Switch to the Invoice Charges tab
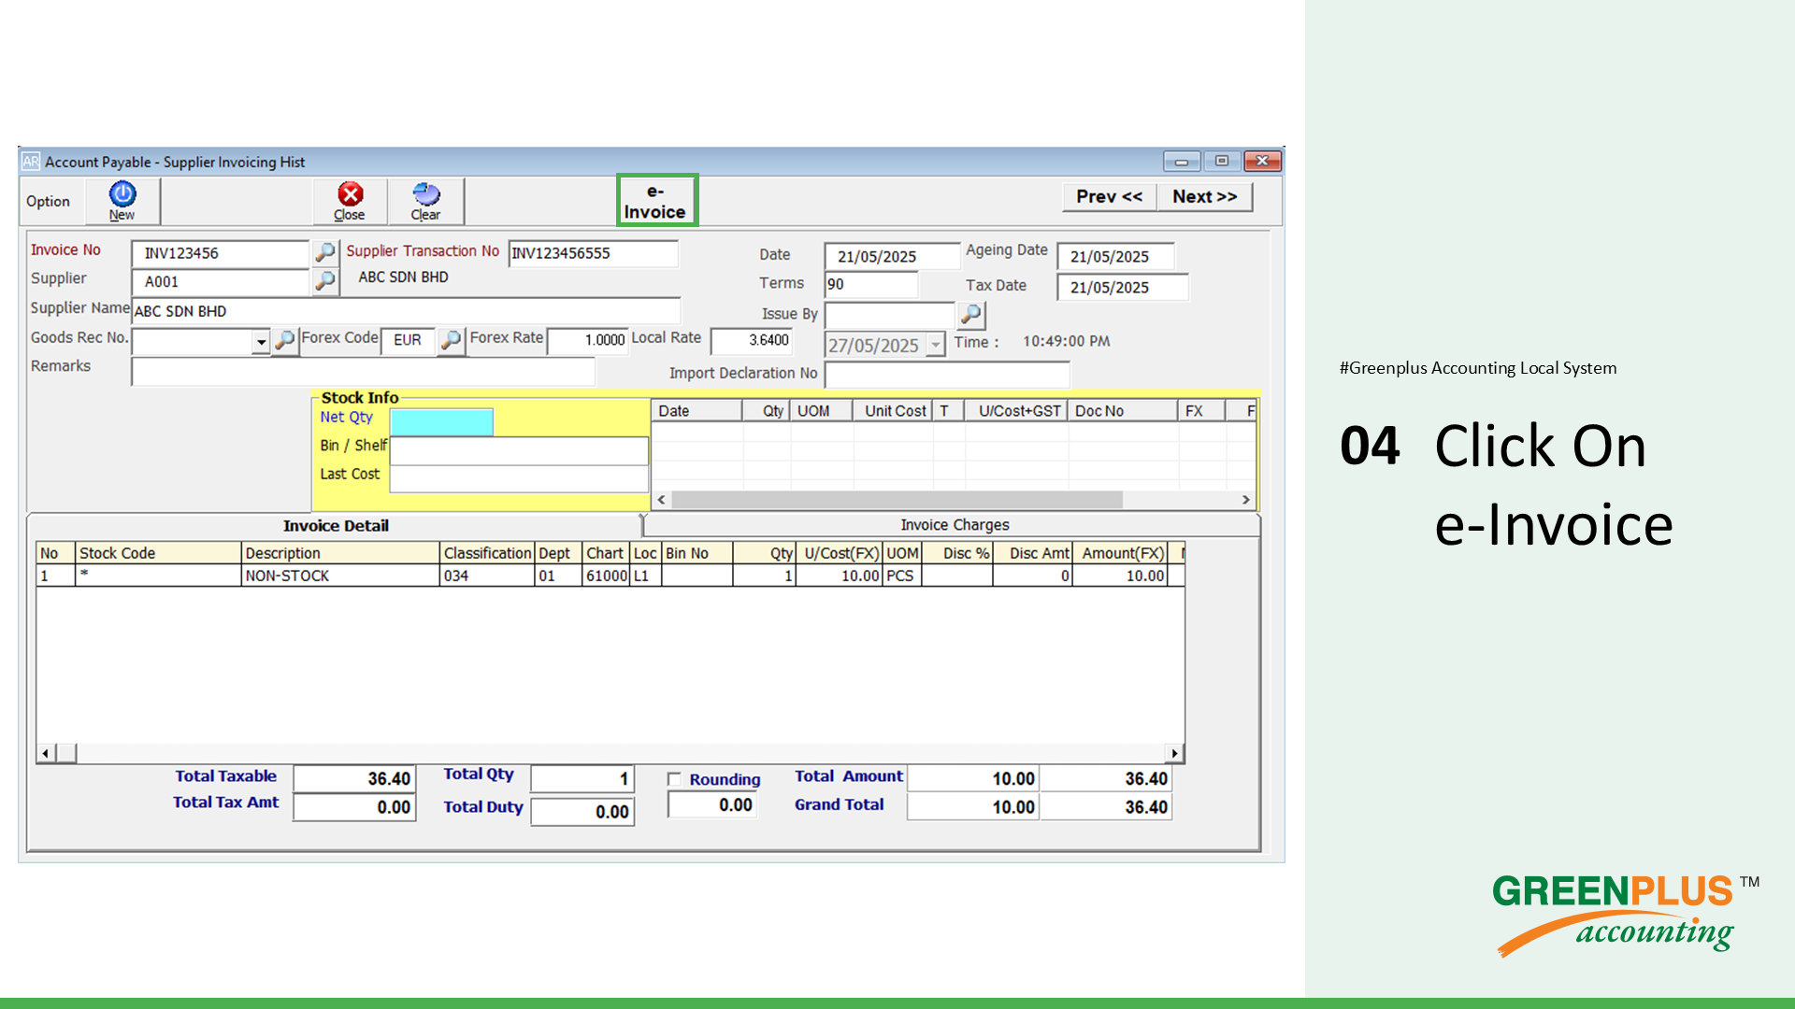The image size is (1795, 1009). 955,525
